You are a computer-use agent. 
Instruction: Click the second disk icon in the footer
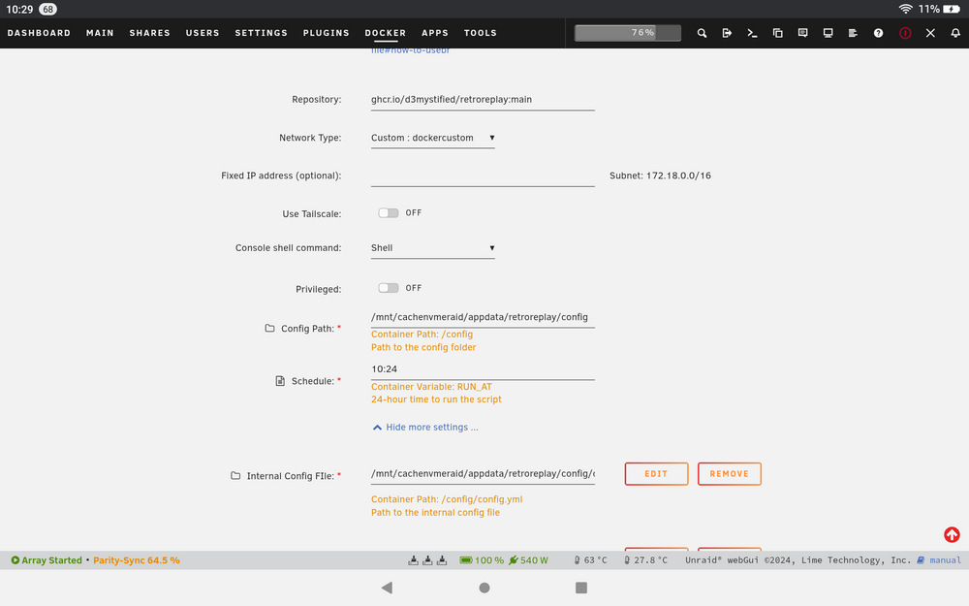pos(427,560)
